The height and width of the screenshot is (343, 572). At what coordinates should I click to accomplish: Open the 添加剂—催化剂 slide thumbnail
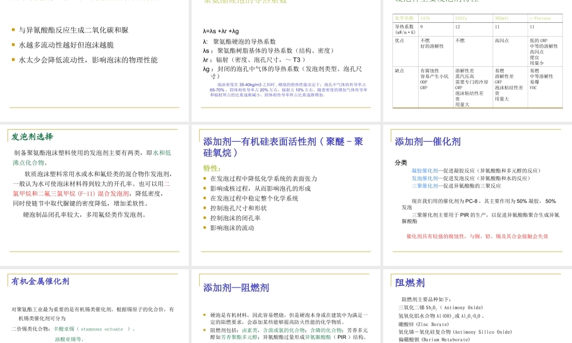pyautogui.click(x=478, y=195)
